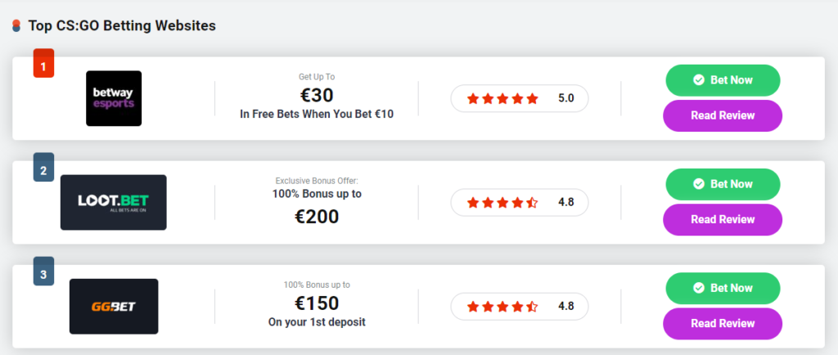
Task: Click GG.BET's 4.8 star rating
Action: click(520, 307)
